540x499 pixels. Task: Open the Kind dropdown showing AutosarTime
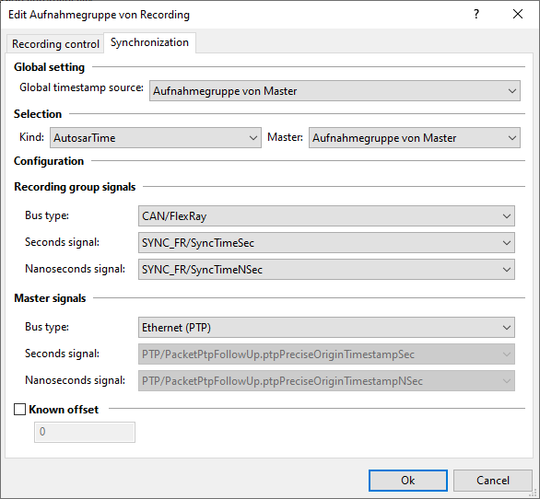click(x=156, y=138)
